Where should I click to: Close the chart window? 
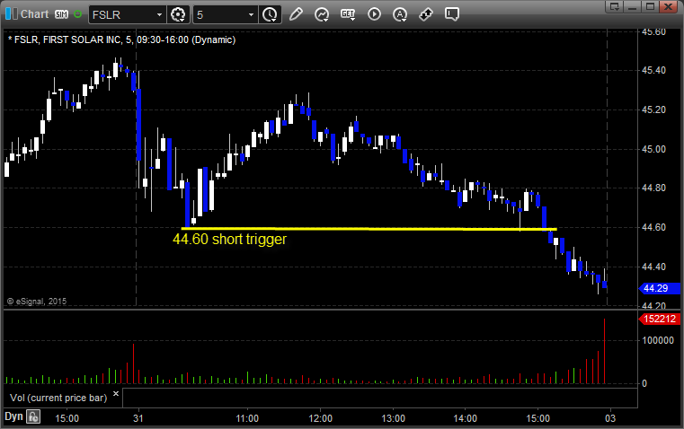[669, 6]
